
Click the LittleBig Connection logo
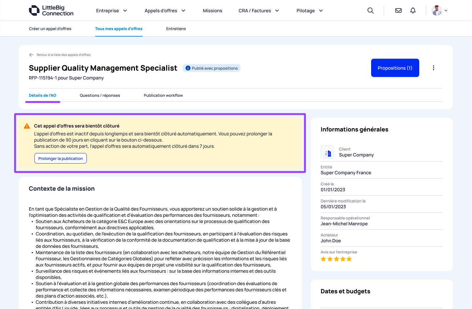click(x=51, y=10)
